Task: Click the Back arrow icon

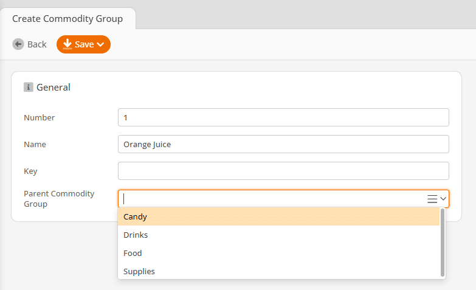Action: (x=18, y=44)
